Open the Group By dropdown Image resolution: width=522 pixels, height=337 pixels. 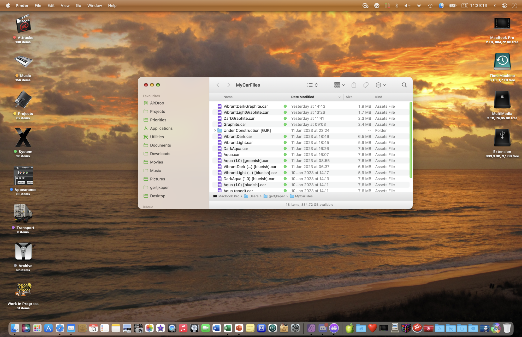click(x=339, y=85)
